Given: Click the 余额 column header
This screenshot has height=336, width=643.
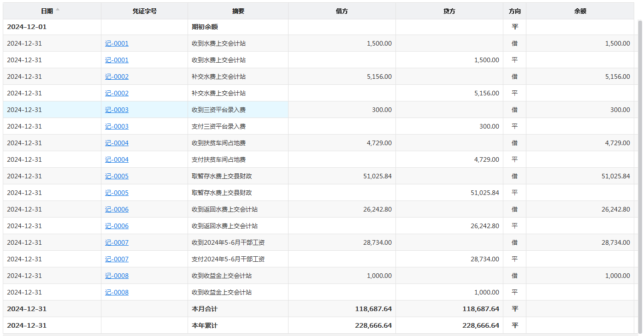Looking at the screenshot, I should point(580,11).
